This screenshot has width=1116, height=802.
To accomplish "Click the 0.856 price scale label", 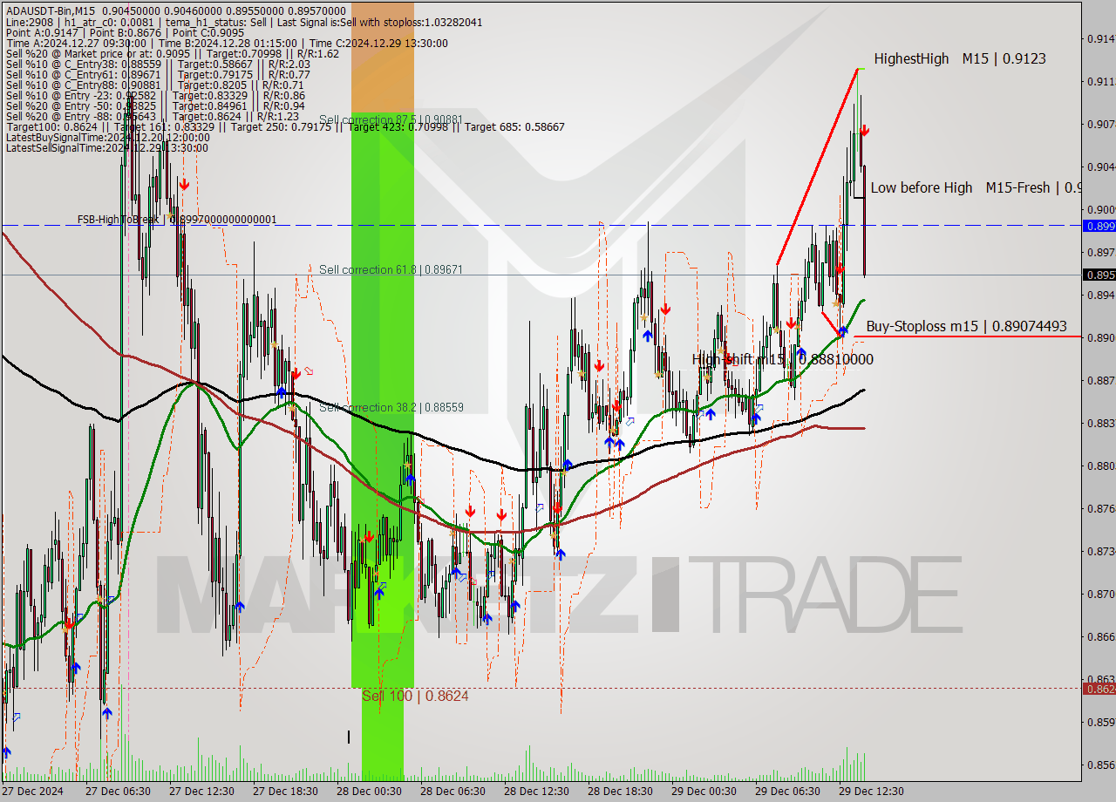I will [x=1100, y=765].
